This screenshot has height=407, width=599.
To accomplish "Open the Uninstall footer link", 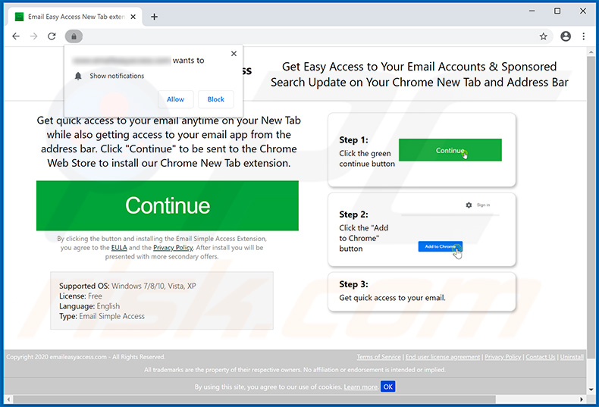I will [572, 357].
